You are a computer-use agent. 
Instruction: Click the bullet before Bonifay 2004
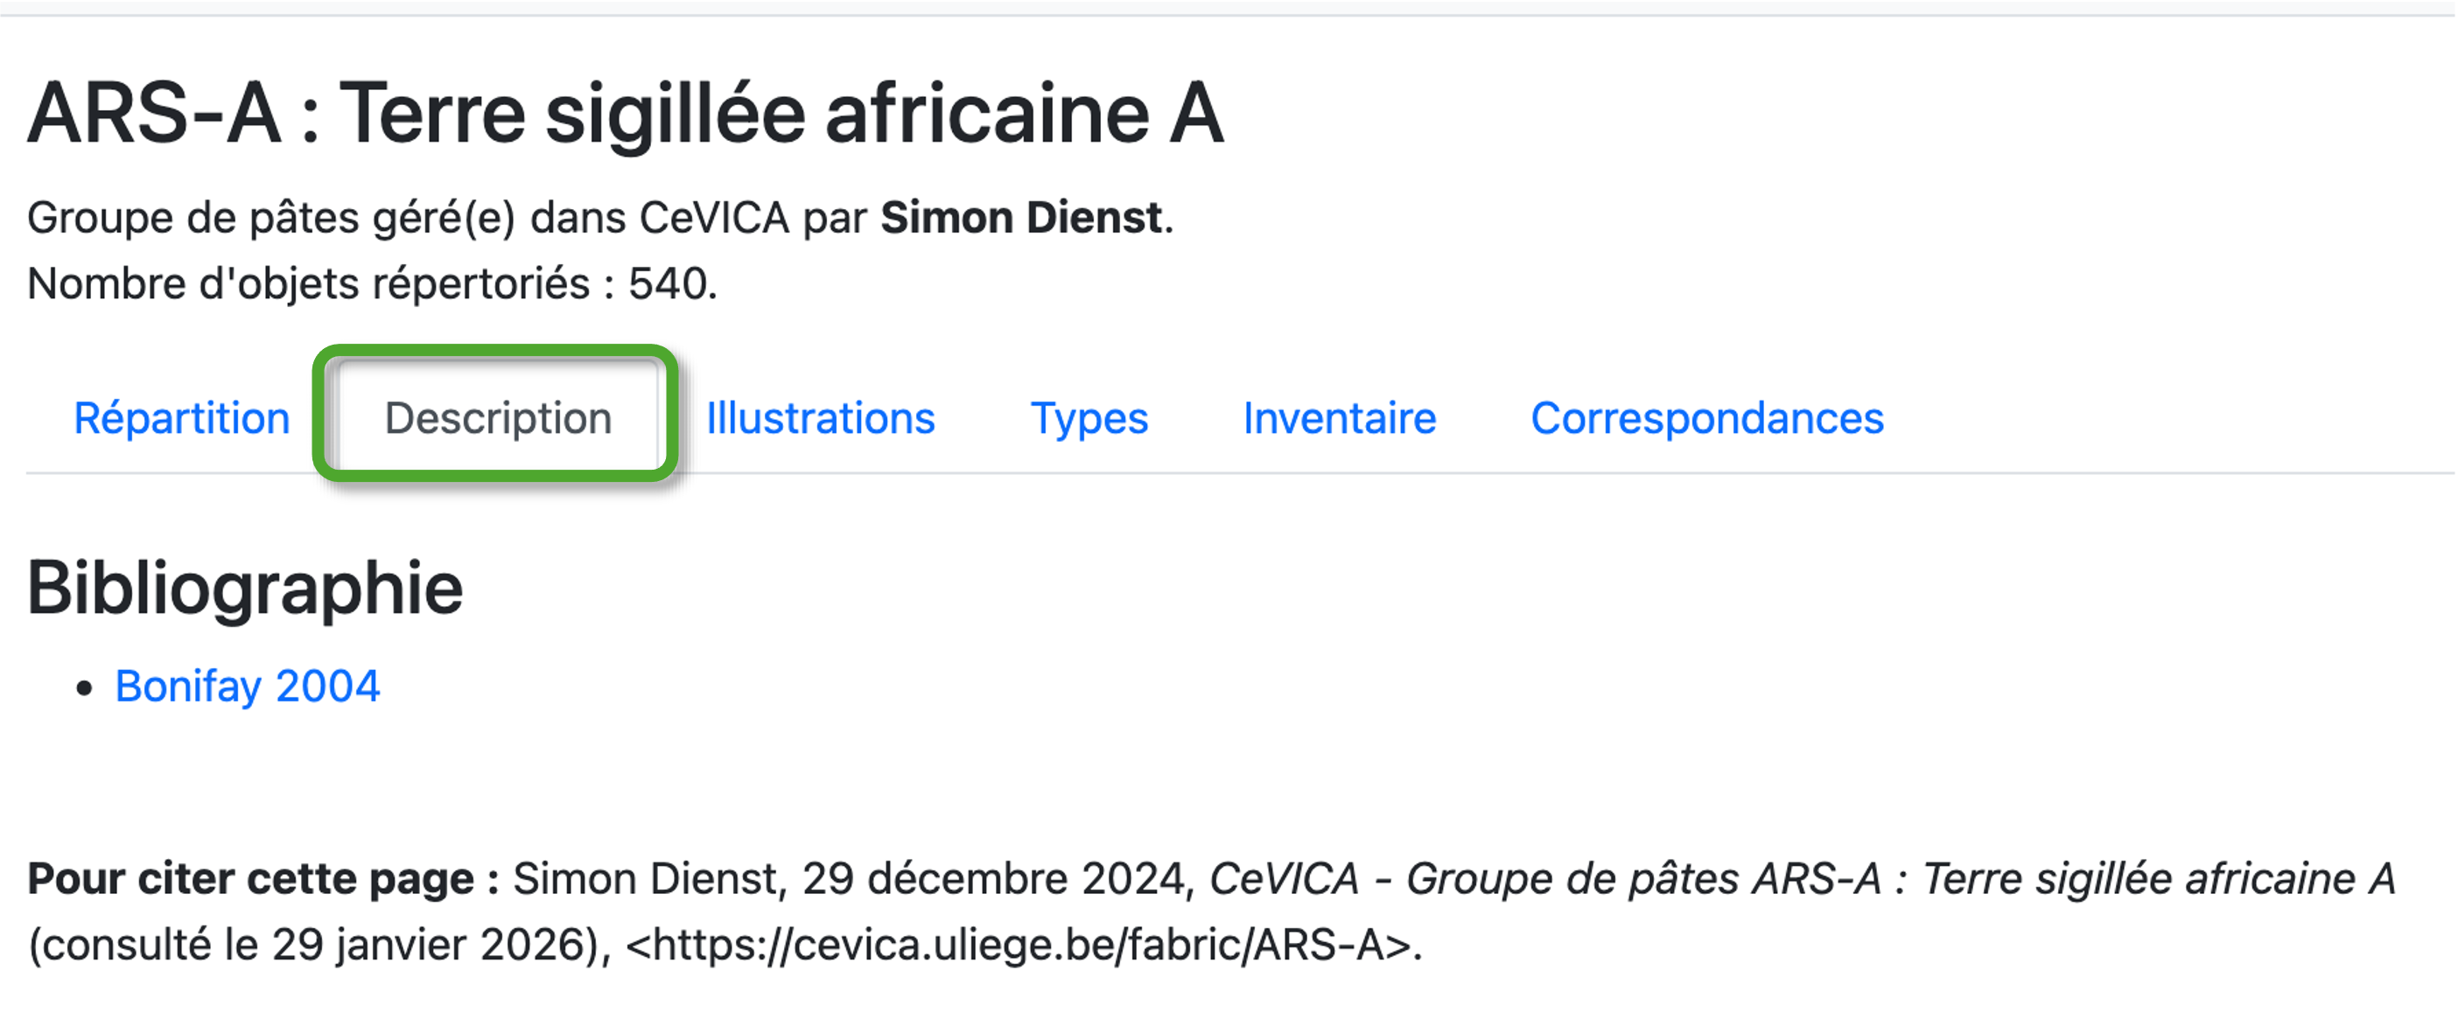85,688
